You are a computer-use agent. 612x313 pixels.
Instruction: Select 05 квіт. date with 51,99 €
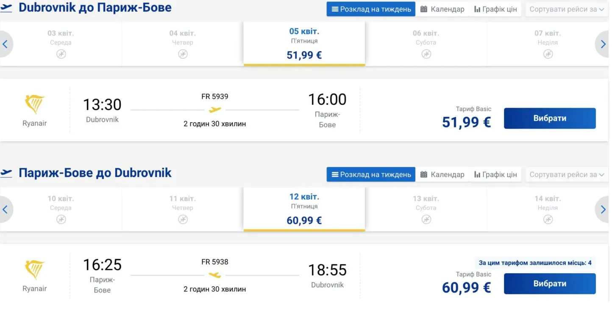pos(304,44)
